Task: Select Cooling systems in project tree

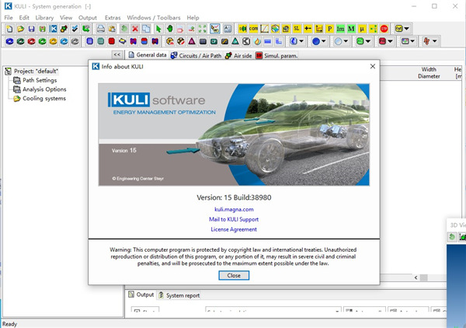Action: point(43,99)
